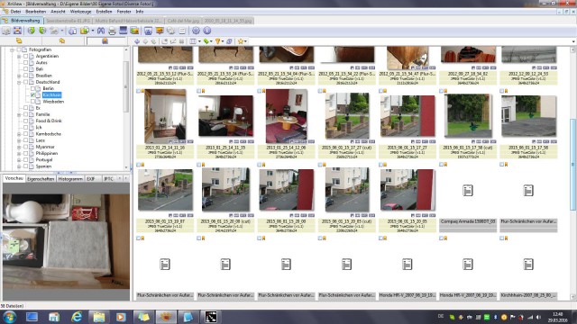Open the Eigenschaften tab

pos(41,179)
